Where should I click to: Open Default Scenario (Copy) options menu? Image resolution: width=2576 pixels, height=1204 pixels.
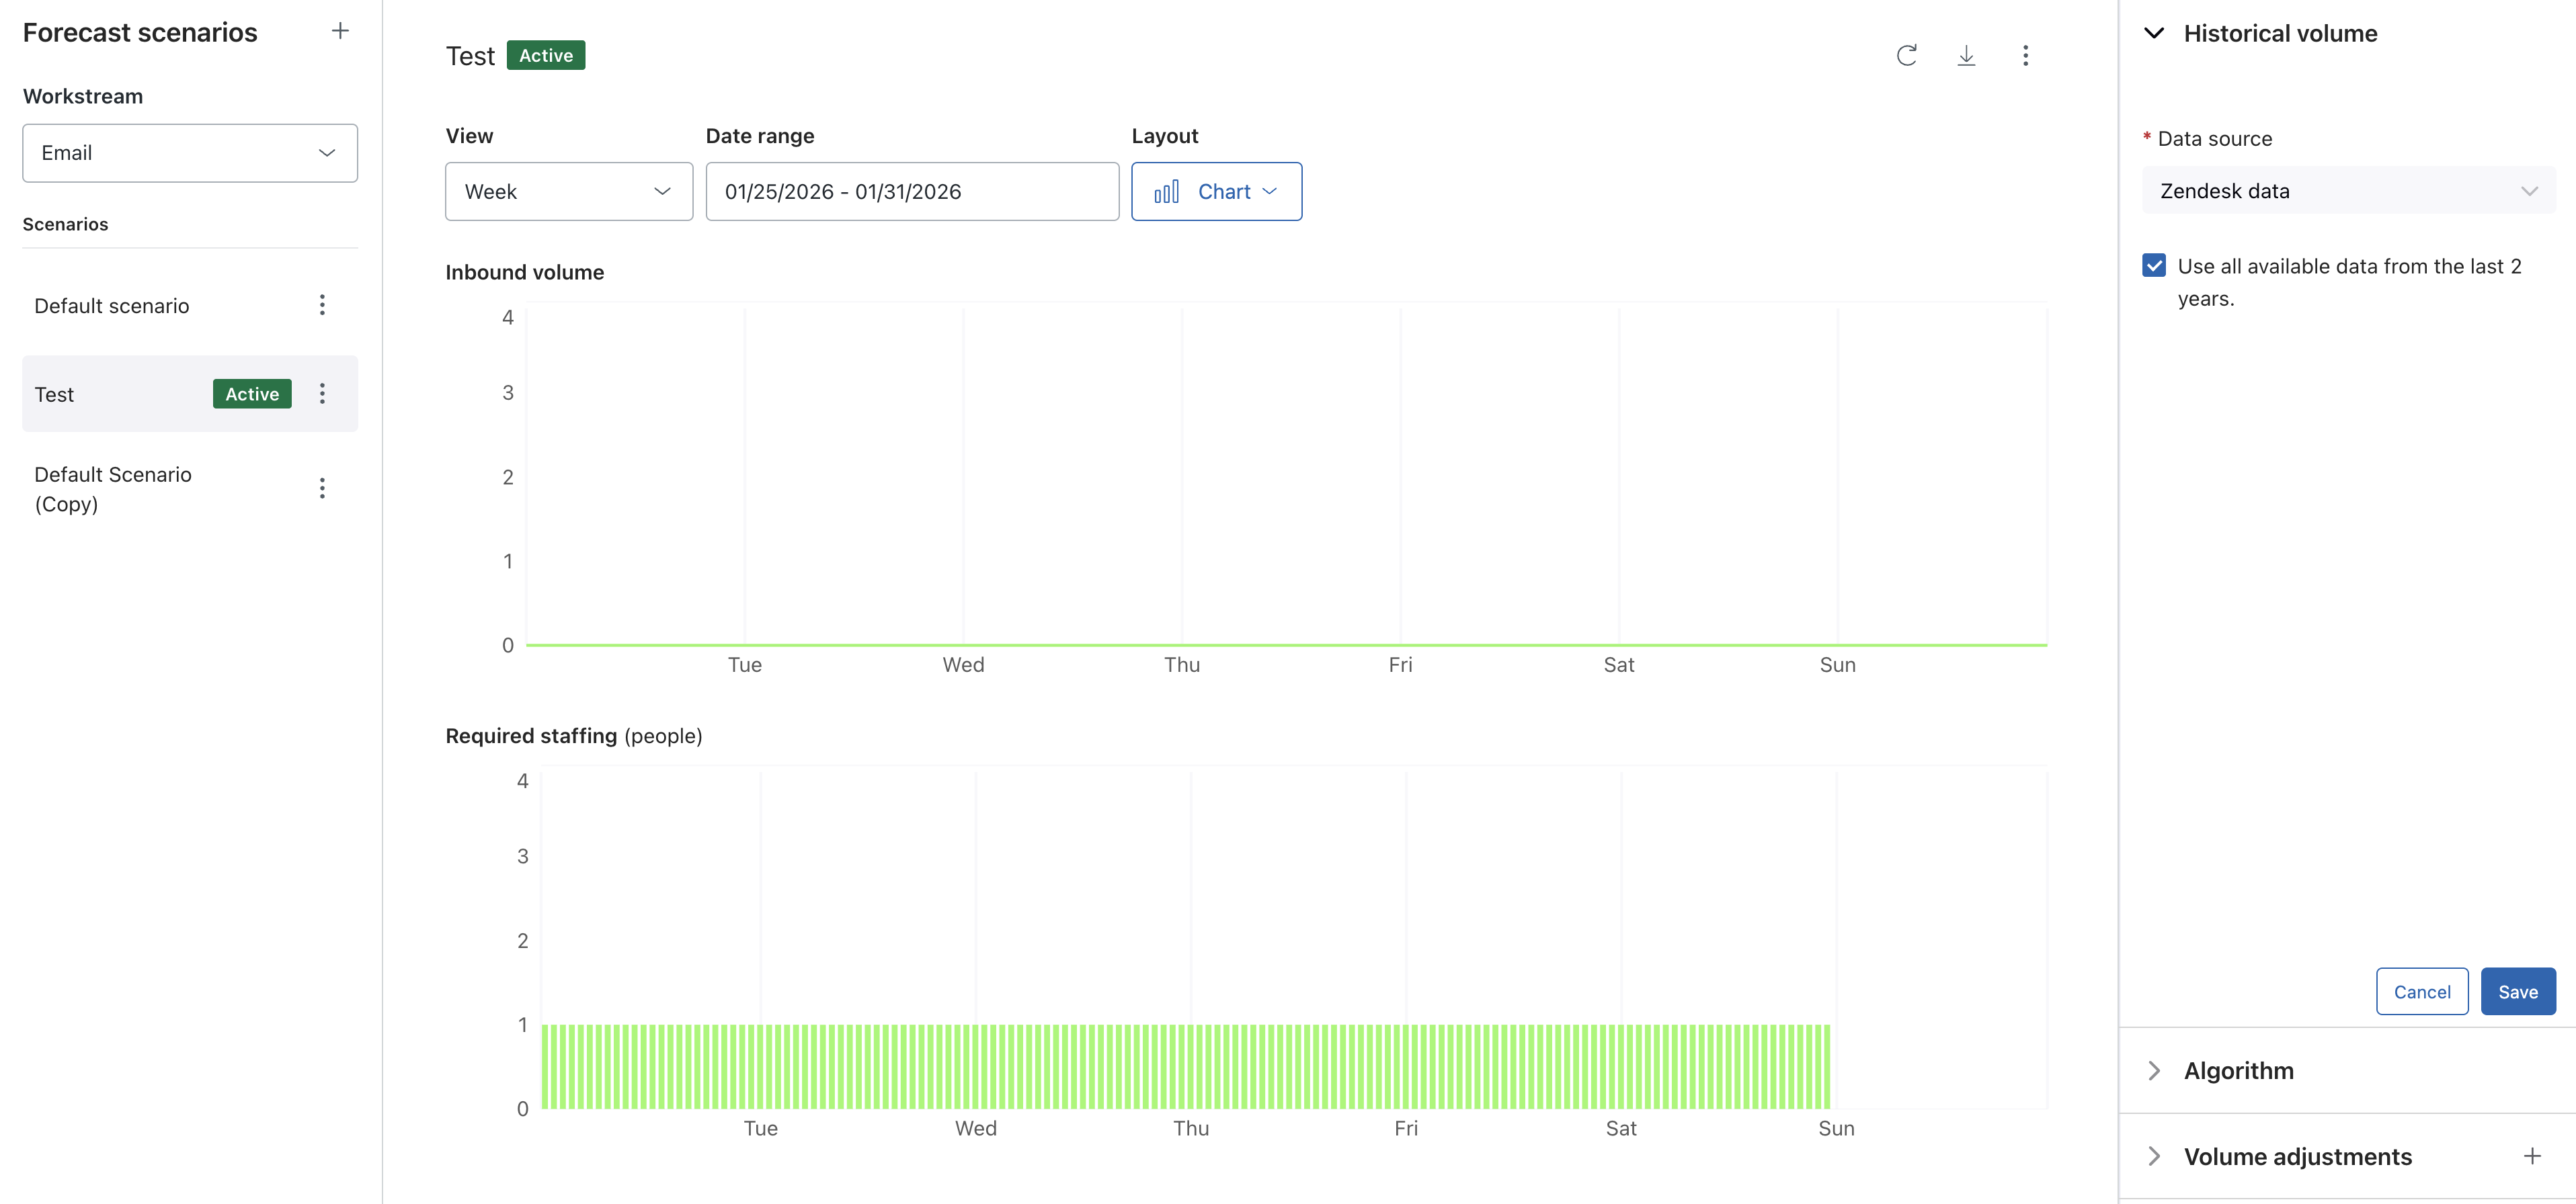(322, 488)
